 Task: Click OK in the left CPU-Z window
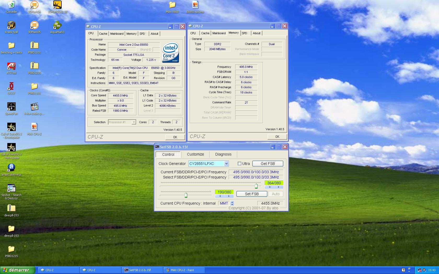[x=175, y=137]
